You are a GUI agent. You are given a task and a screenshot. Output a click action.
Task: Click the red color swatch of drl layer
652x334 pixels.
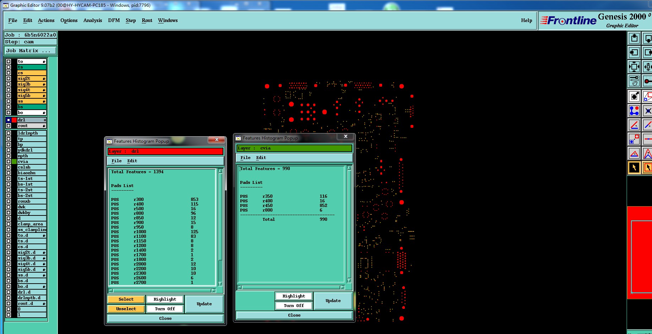pos(14,120)
